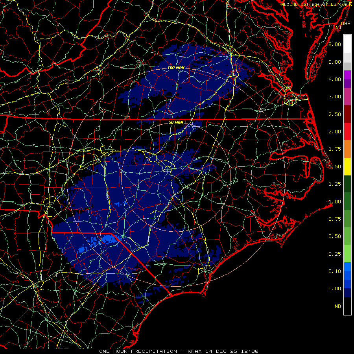354x354 pixels.
Task: Click the OHA product label
Action: (346, 23)
